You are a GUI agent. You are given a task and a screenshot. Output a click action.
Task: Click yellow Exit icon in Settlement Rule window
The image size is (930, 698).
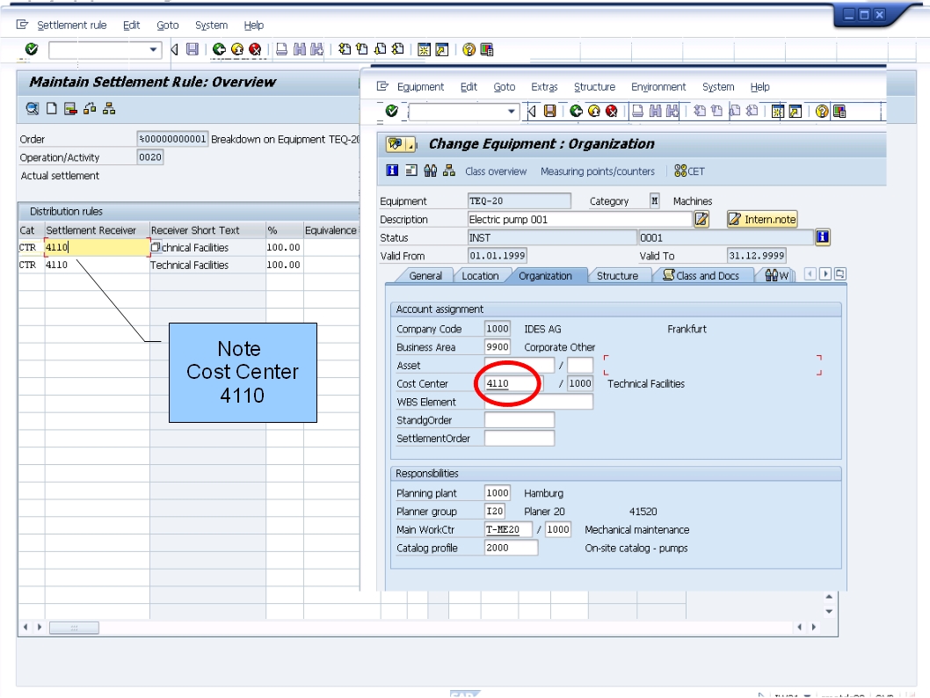tap(237, 50)
